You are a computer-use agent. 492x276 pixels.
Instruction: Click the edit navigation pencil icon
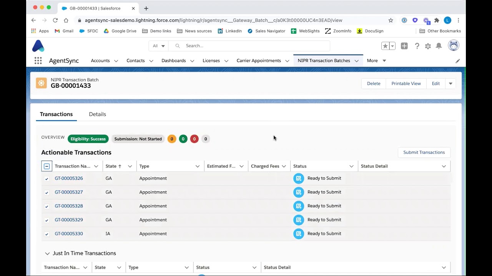tap(458, 61)
